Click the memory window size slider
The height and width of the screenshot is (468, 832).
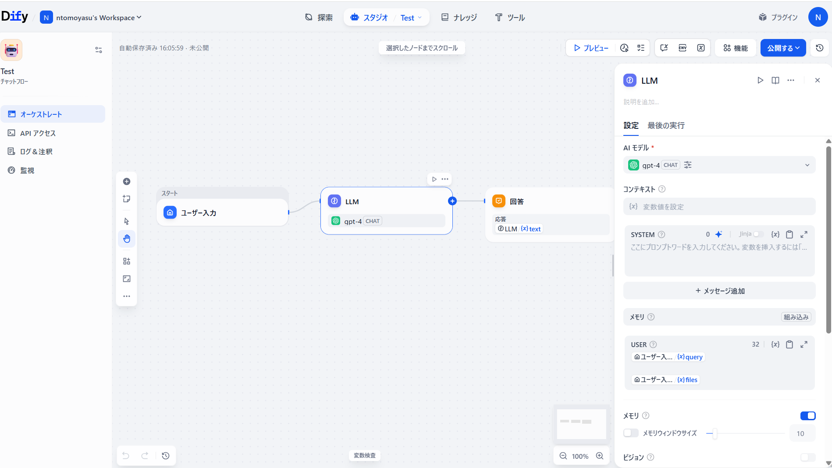(745, 433)
